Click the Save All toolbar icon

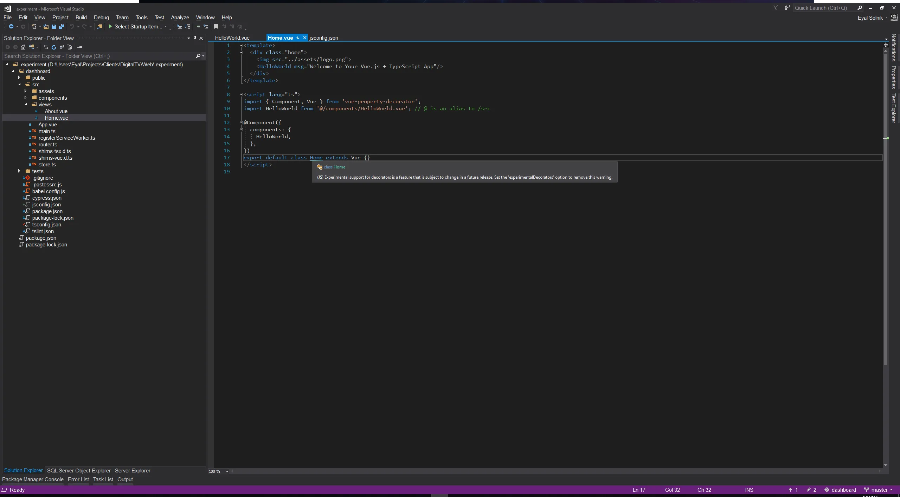point(62,27)
